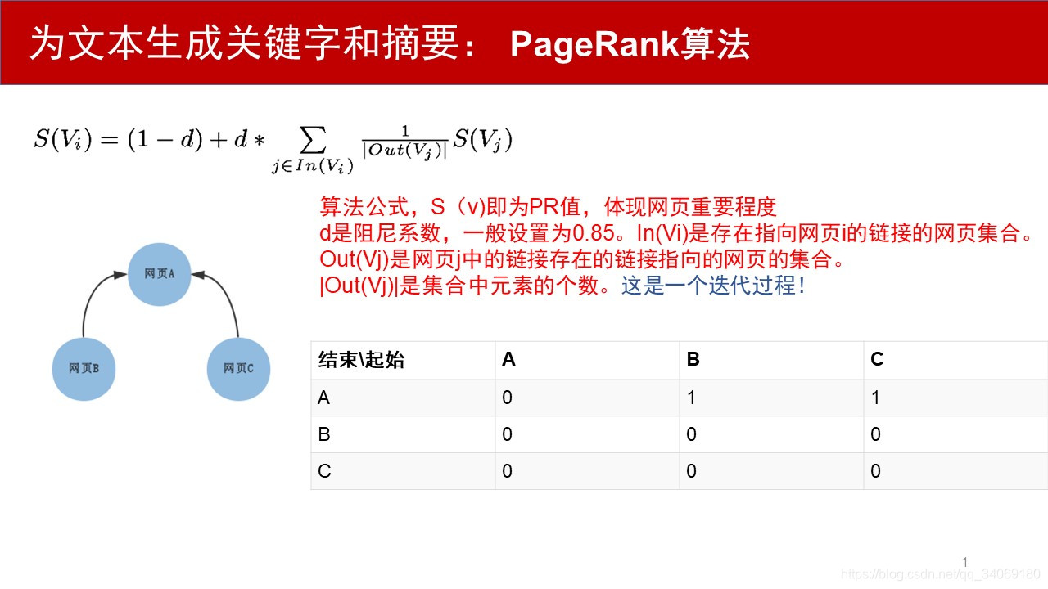Click the cell at row B, column A
Screen dimensions: 1048x589
click(x=587, y=434)
